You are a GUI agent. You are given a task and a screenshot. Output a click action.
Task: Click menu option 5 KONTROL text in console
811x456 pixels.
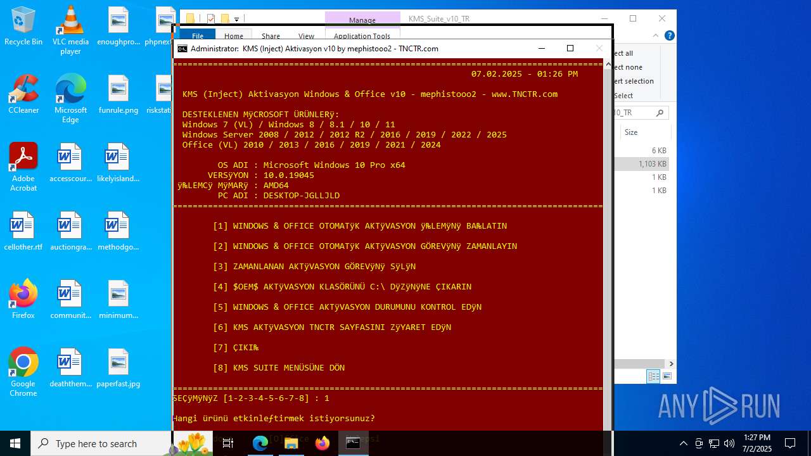347,307
